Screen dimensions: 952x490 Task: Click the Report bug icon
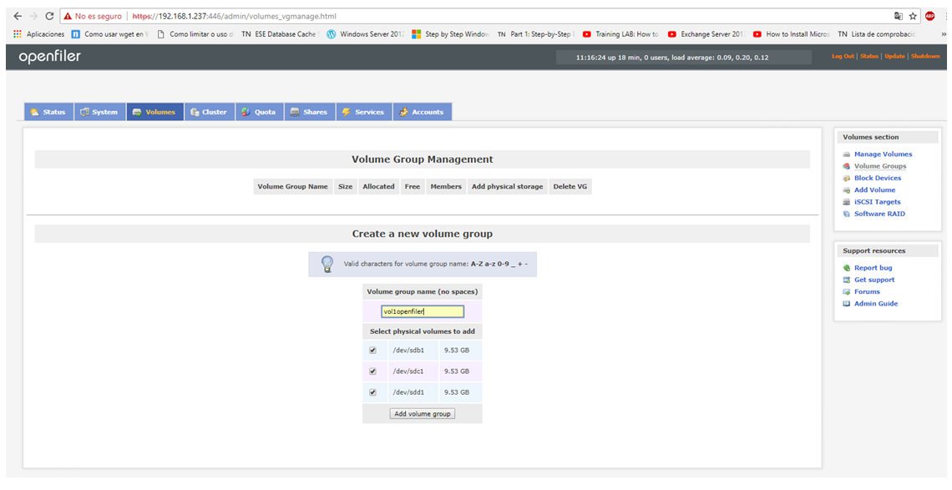pos(846,268)
